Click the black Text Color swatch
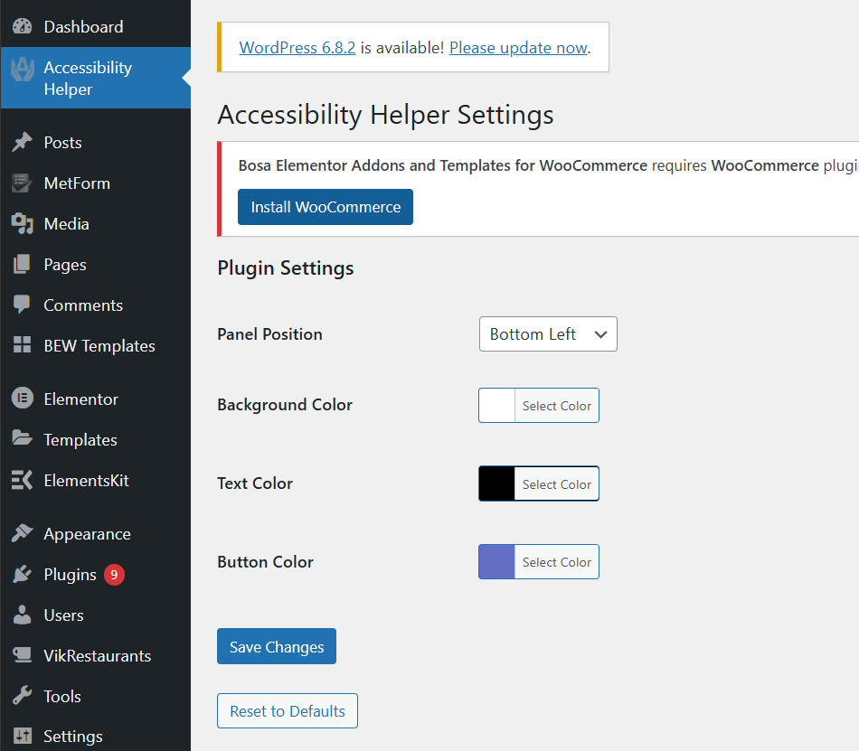The width and height of the screenshot is (859, 751). pos(497,483)
